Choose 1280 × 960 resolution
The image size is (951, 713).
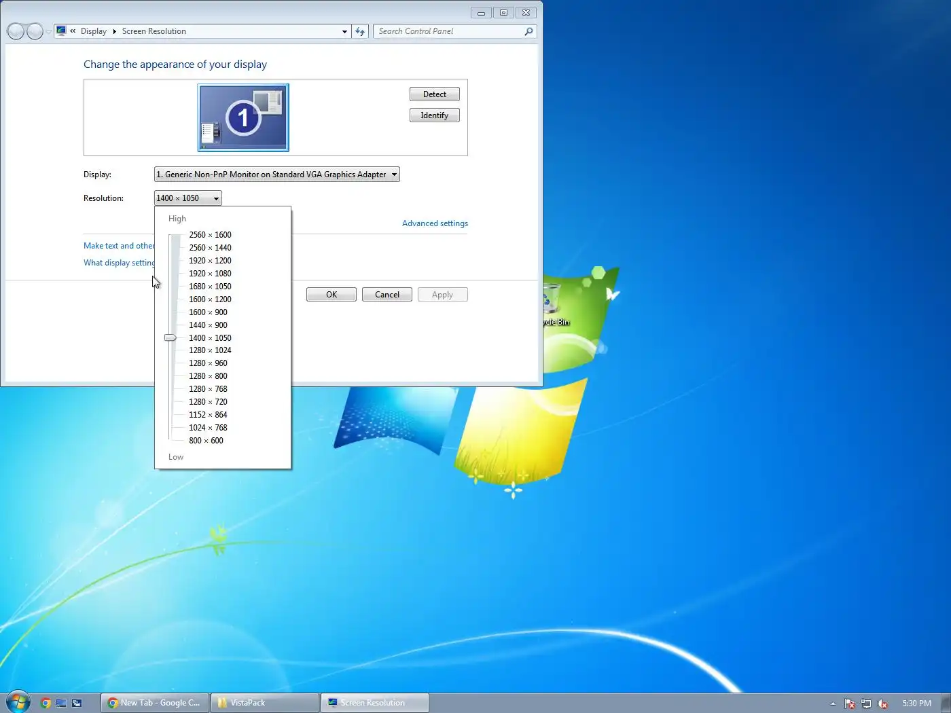tap(208, 363)
